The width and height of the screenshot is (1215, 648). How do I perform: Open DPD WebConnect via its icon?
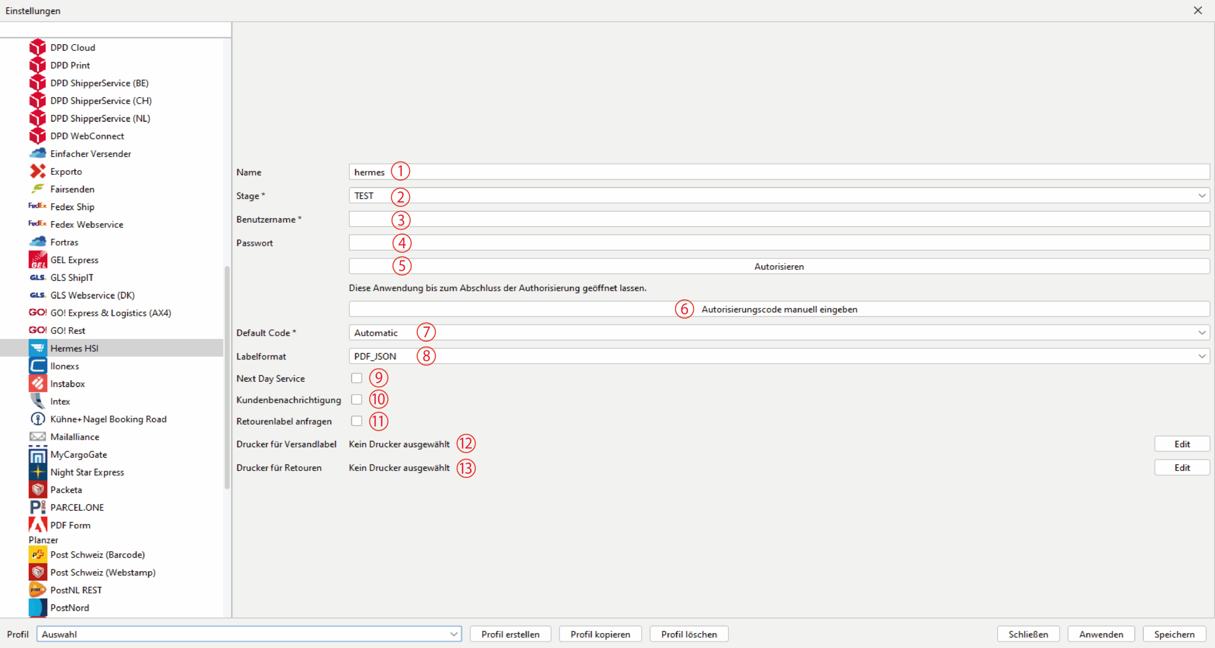click(x=37, y=136)
